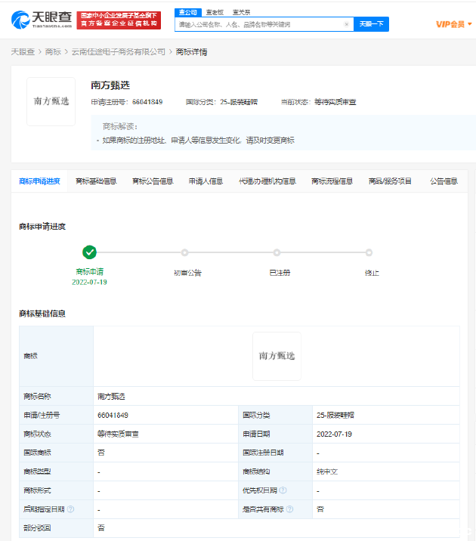
Task: Click the 商标解读 notice text about 变更商标
Action: [x=198, y=141]
